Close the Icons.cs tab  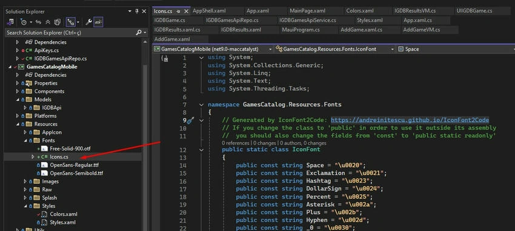pyautogui.click(x=186, y=11)
